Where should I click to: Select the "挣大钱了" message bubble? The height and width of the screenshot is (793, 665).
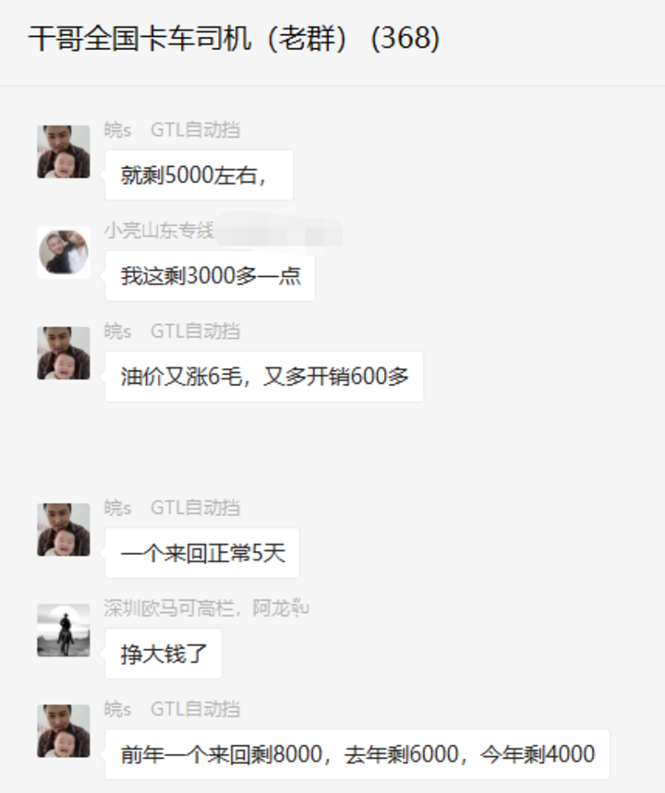click(163, 654)
